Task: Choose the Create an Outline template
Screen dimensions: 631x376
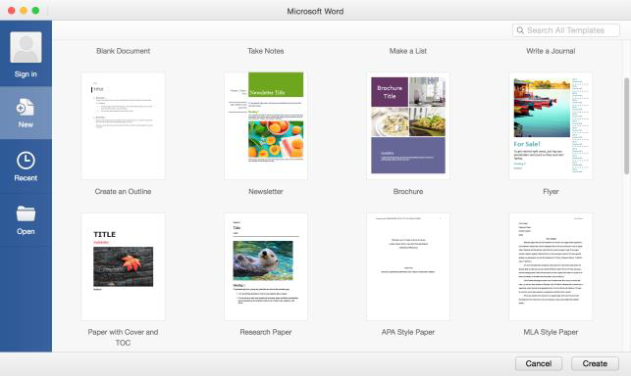Action: [123, 126]
